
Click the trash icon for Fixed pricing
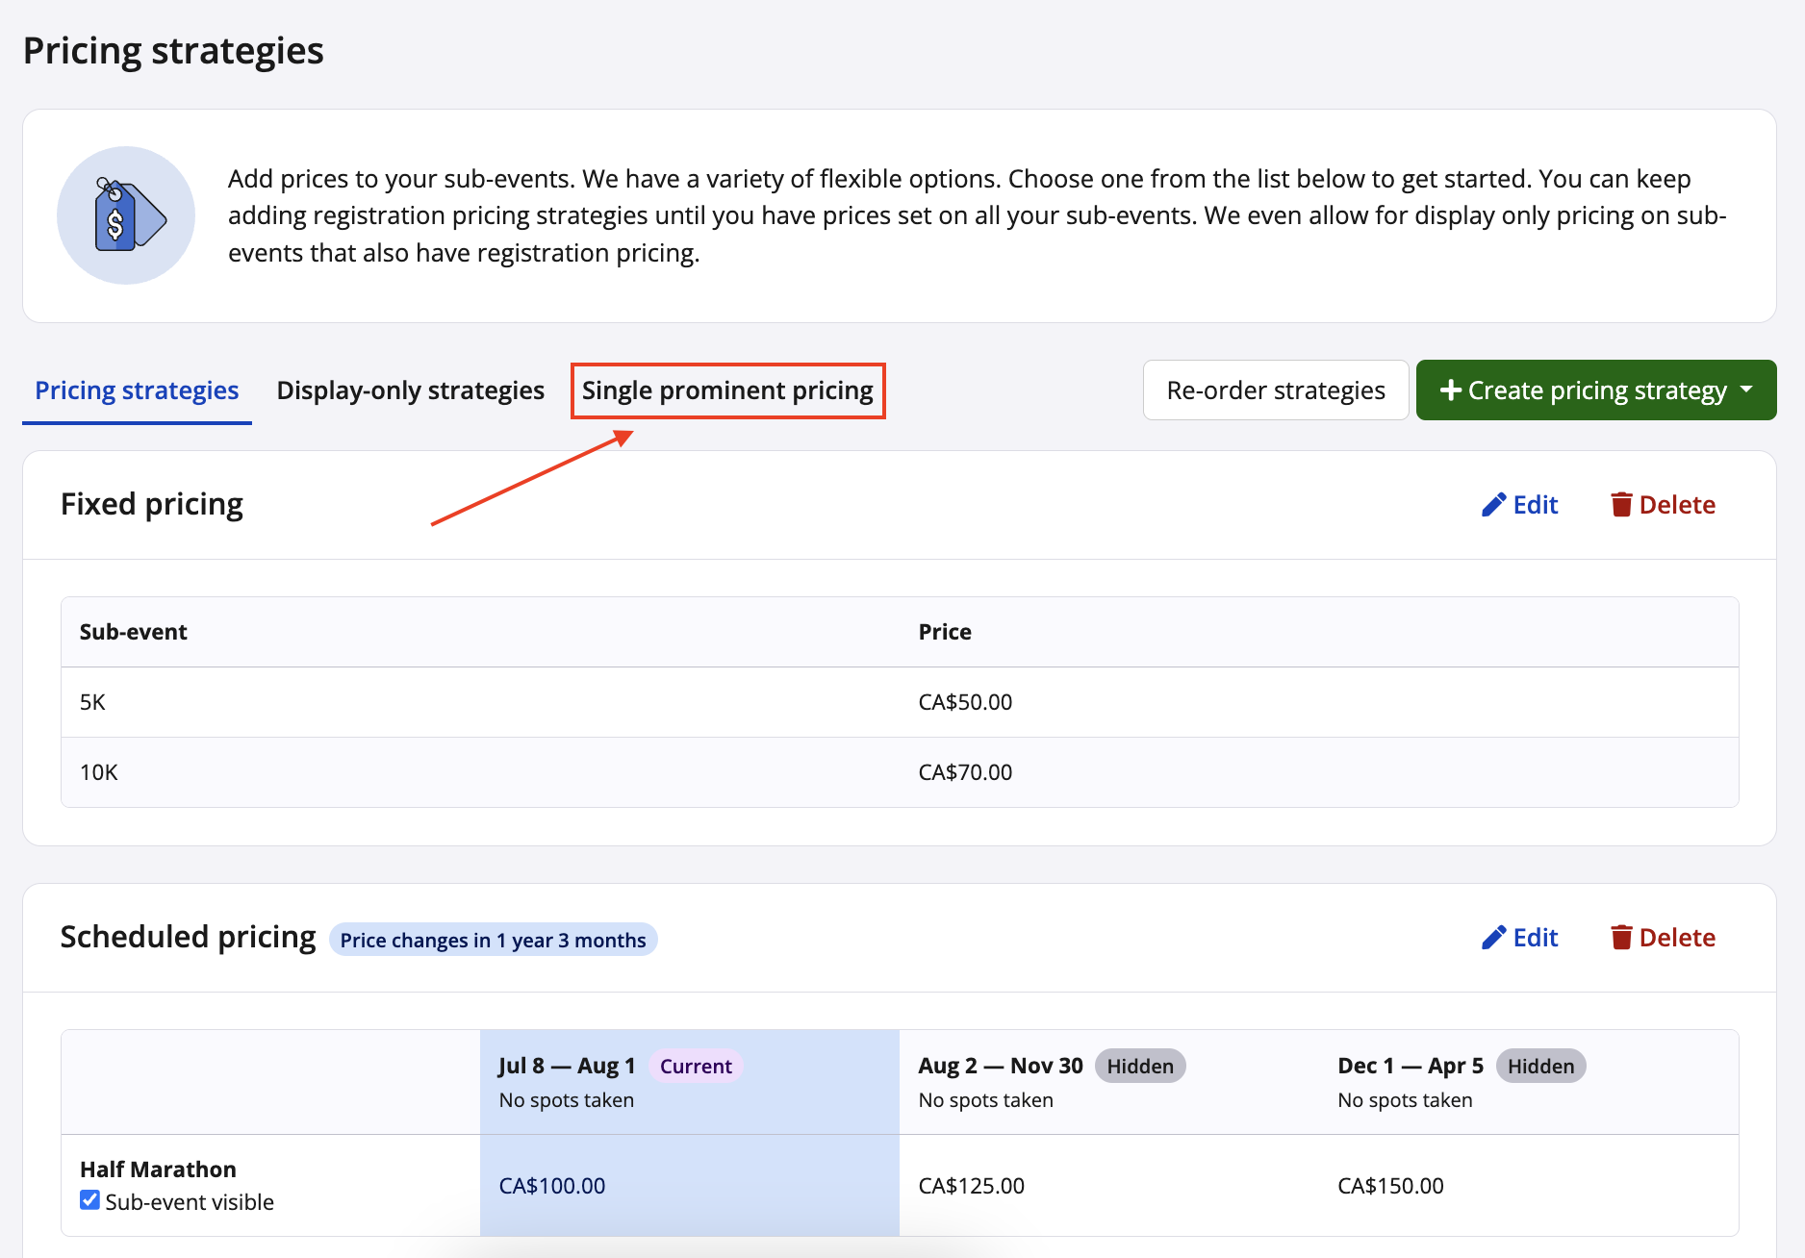coord(1621,505)
